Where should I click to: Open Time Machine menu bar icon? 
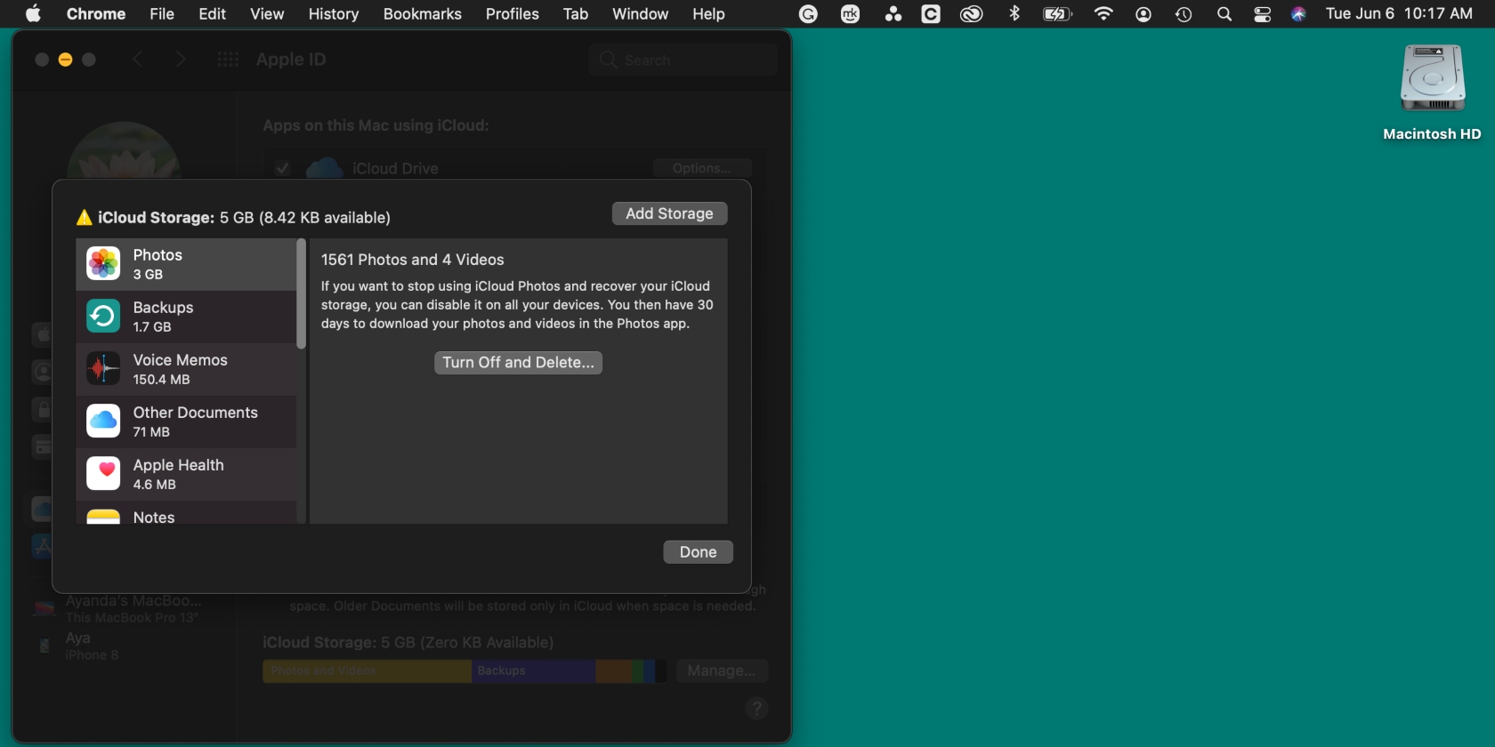click(x=1184, y=14)
